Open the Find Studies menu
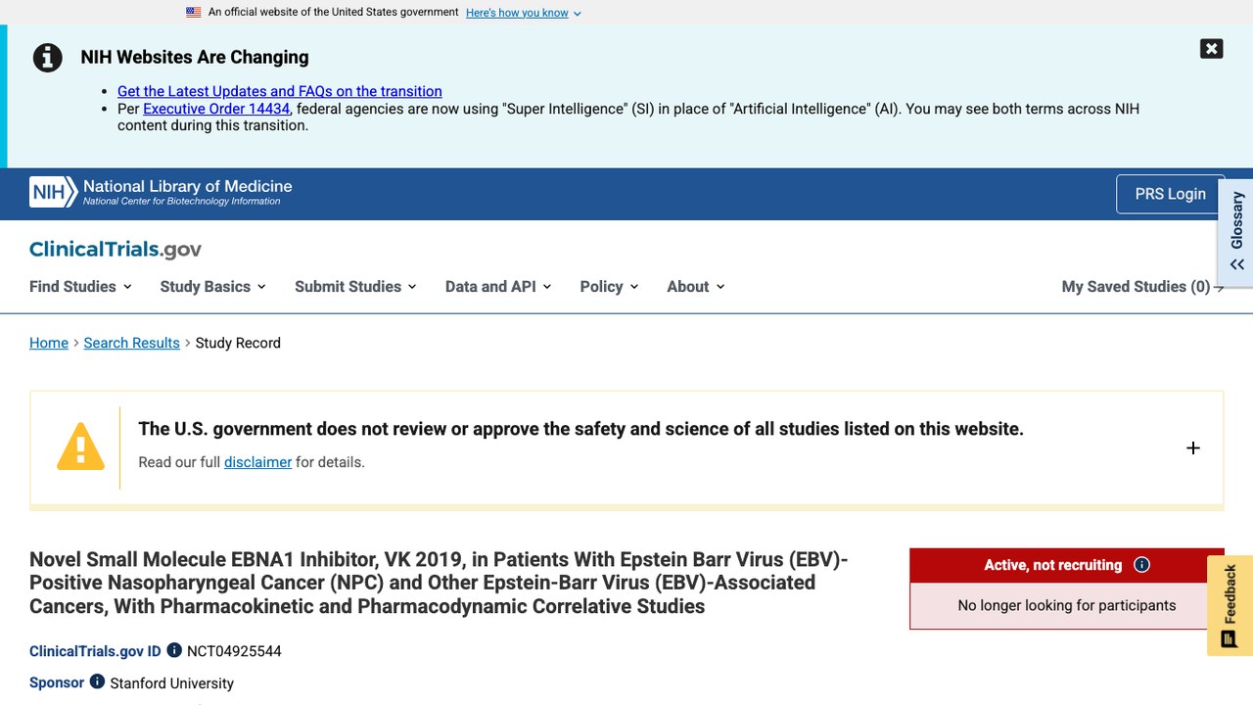 (x=80, y=286)
